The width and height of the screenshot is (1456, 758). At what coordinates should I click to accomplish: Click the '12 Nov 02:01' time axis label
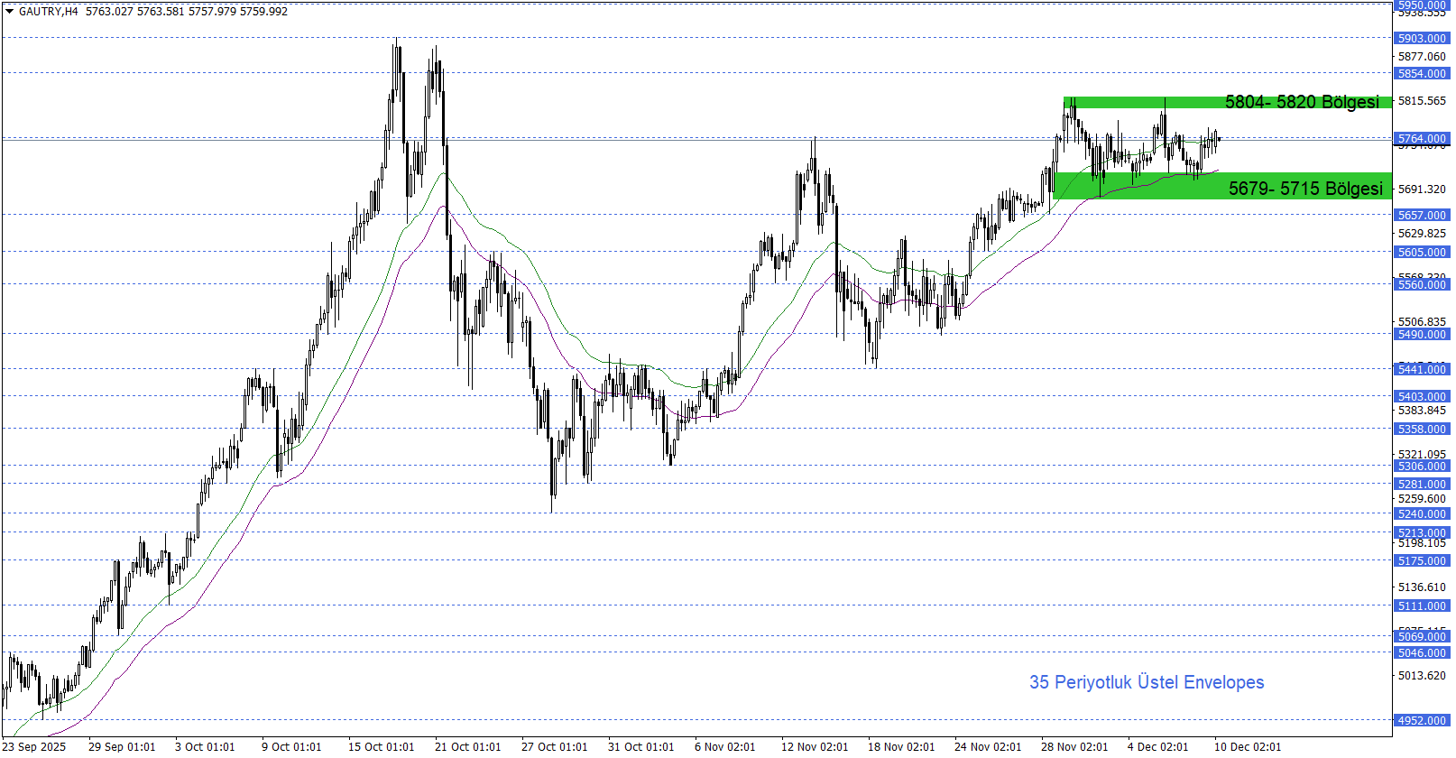[815, 746]
